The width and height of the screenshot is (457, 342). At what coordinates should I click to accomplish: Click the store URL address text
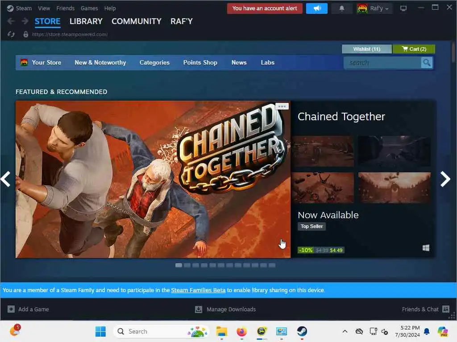click(x=70, y=34)
